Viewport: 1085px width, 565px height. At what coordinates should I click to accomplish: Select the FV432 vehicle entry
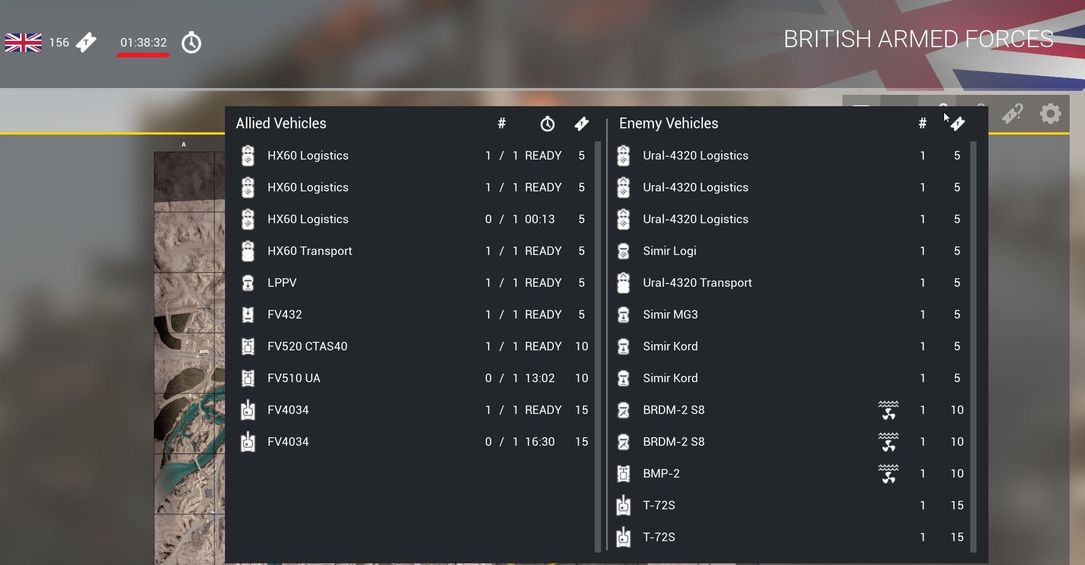(x=285, y=315)
